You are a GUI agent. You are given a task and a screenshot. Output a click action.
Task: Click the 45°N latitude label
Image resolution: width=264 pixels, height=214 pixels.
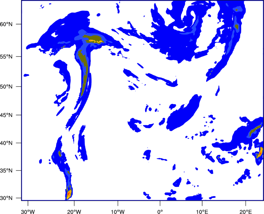pos(6,115)
